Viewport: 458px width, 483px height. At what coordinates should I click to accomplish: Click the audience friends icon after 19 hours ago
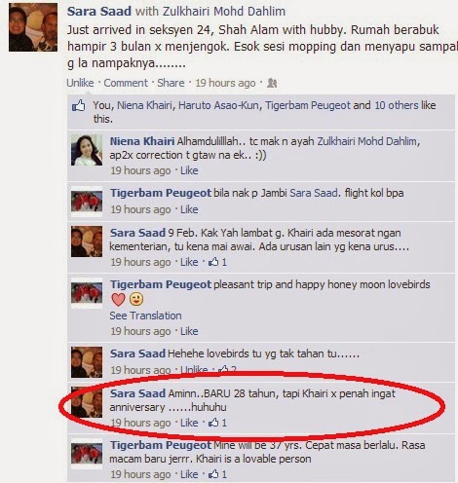[x=272, y=84]
